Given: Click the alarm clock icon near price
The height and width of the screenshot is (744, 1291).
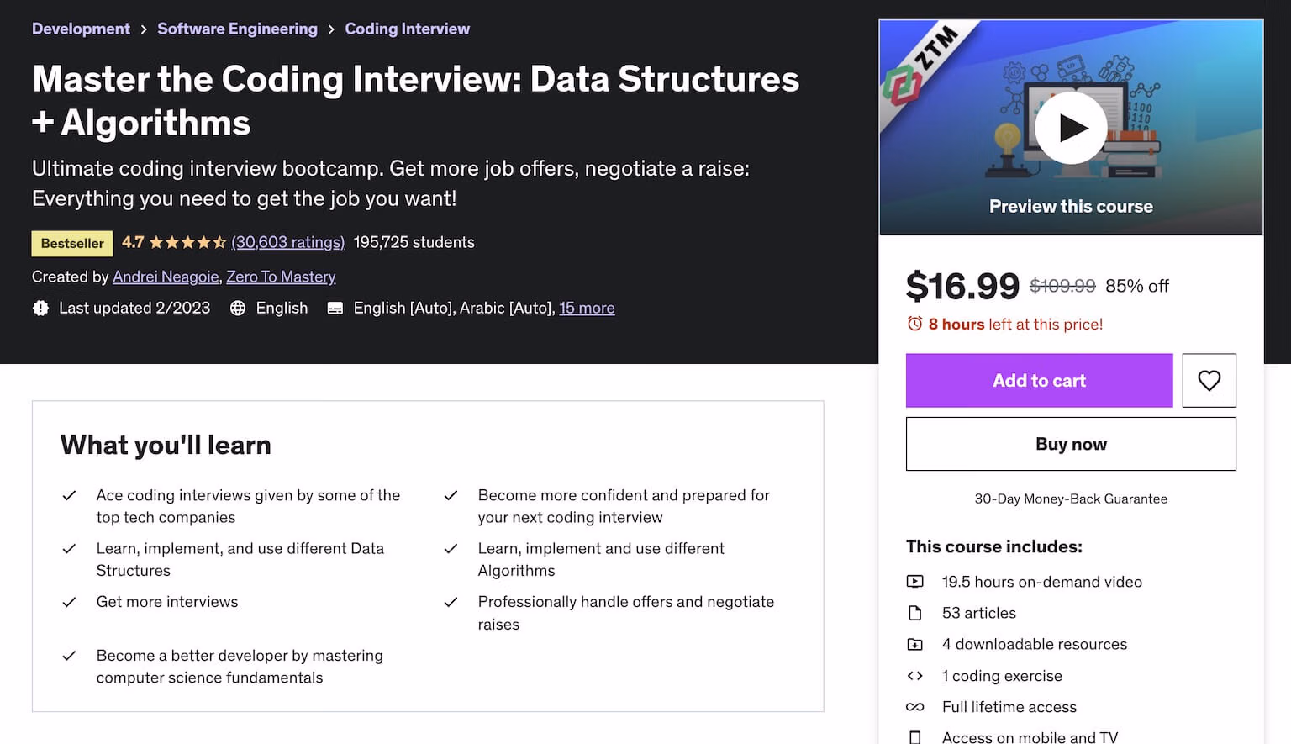Looking at the screenshot, I should click(x=914, y=324).
